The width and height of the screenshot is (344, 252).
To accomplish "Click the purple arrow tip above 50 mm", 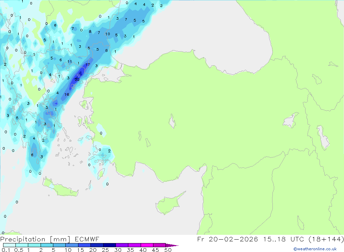I will click(x=172, y=245).
